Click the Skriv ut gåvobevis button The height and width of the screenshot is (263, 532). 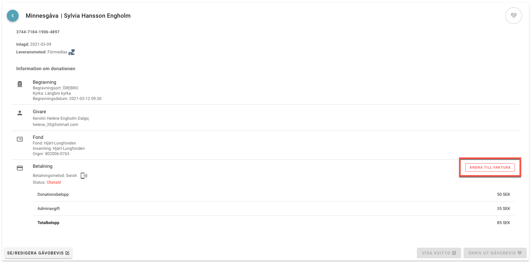495,253
